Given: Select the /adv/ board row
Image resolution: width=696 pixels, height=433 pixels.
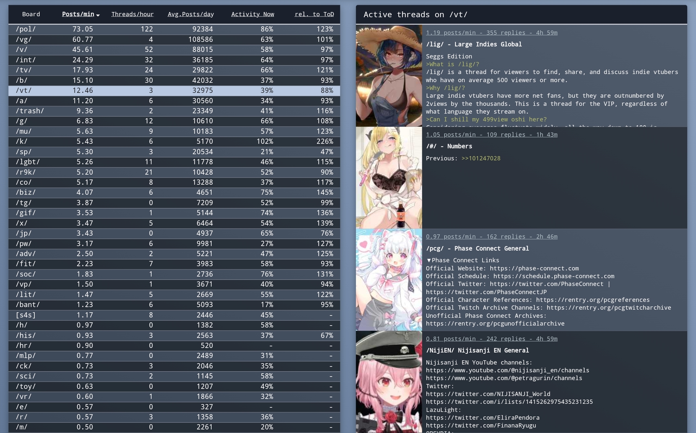Looking at the screenshot, I should [x=174, y=254].
